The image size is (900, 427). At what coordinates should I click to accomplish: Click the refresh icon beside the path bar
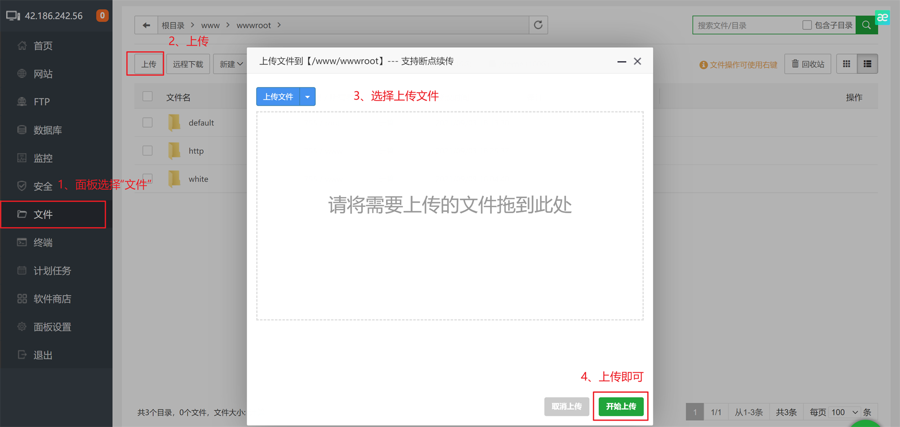[x=538, y=25]
